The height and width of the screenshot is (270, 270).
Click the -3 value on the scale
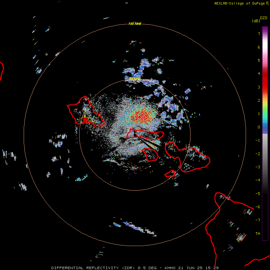click(x=258, y=167)
